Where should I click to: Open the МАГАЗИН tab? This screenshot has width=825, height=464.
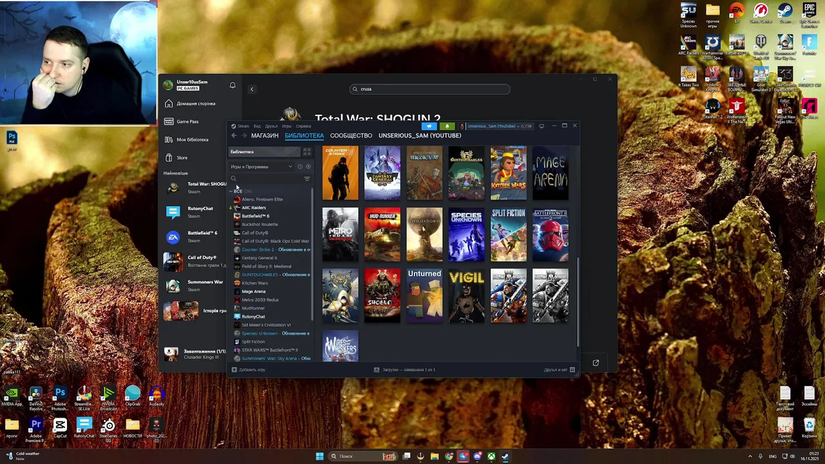pos(264,135)
